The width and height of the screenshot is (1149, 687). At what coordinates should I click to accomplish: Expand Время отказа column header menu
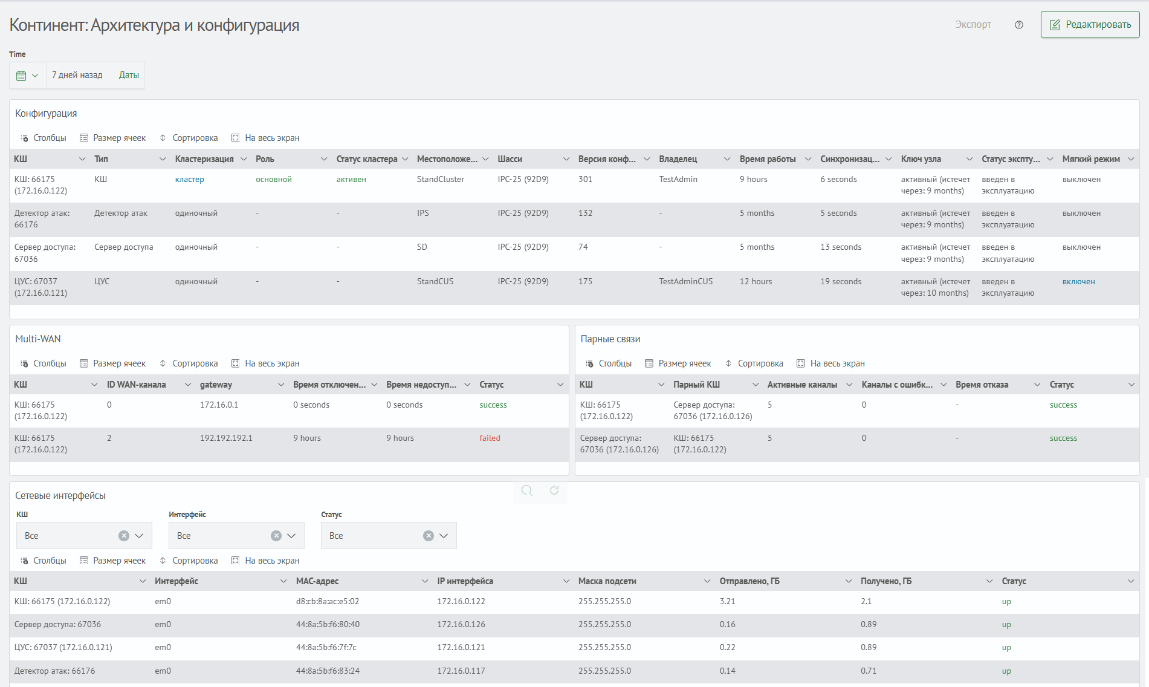[x=1037, y=385]
